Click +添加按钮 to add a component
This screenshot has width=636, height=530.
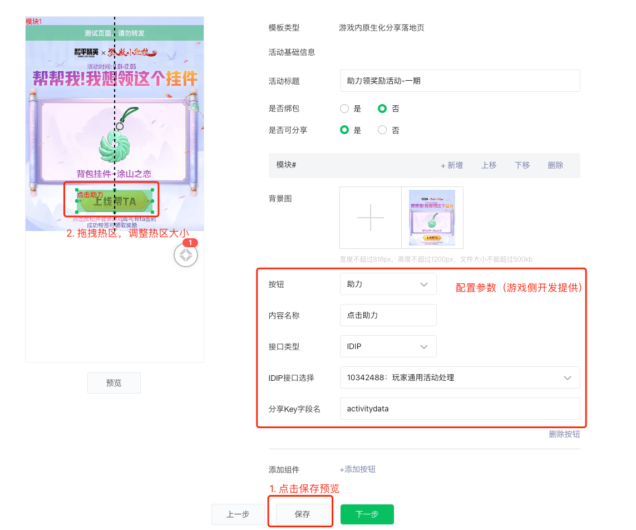[x=357, y=469]
